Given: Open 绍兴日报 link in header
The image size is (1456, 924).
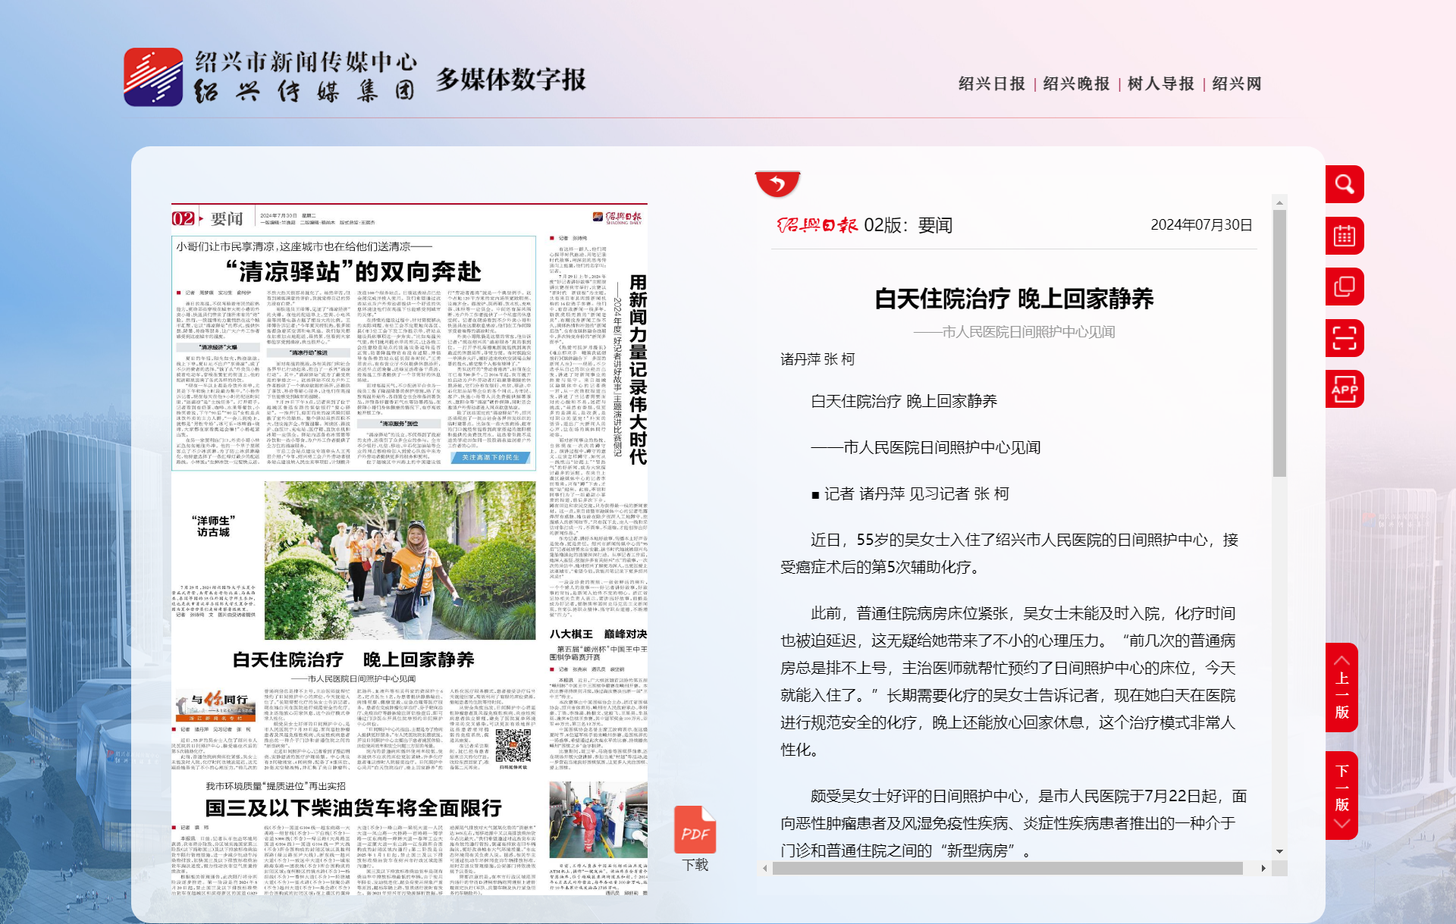Looking at the screenshot, I should (991, 83).
